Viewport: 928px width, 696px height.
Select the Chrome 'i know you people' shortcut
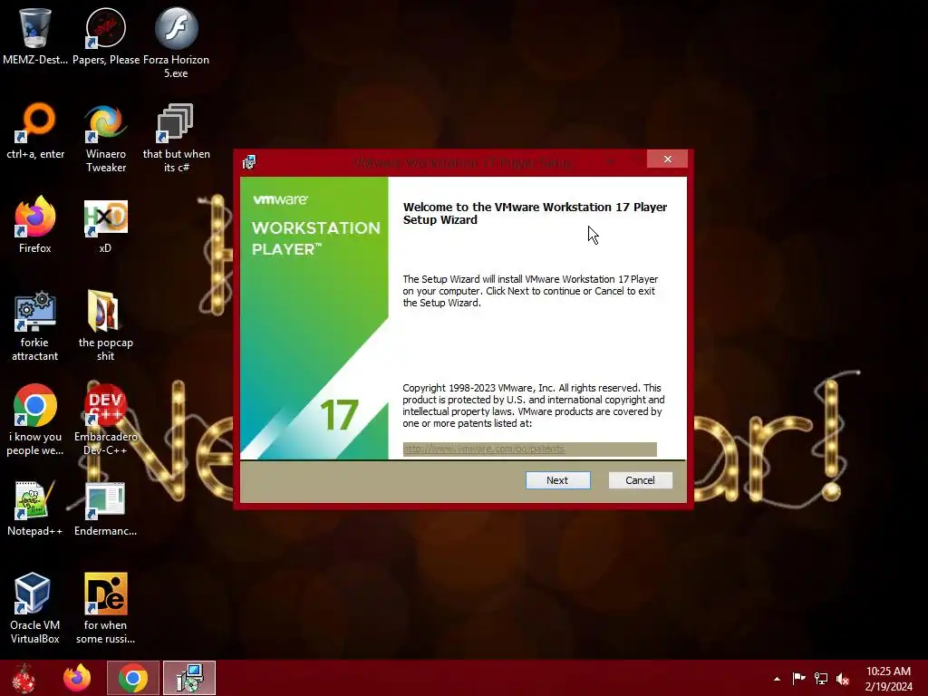[x=35, y=420]
